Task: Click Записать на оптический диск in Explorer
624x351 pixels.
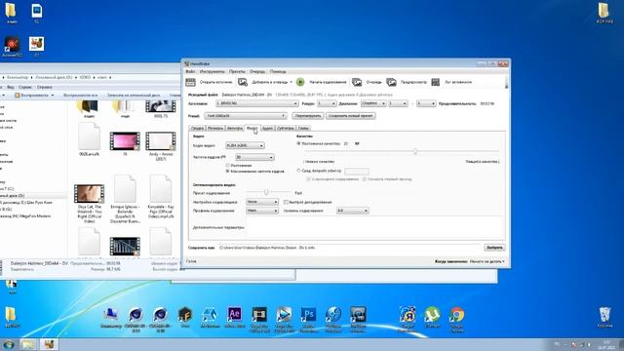Action: [x=134, y=96]
